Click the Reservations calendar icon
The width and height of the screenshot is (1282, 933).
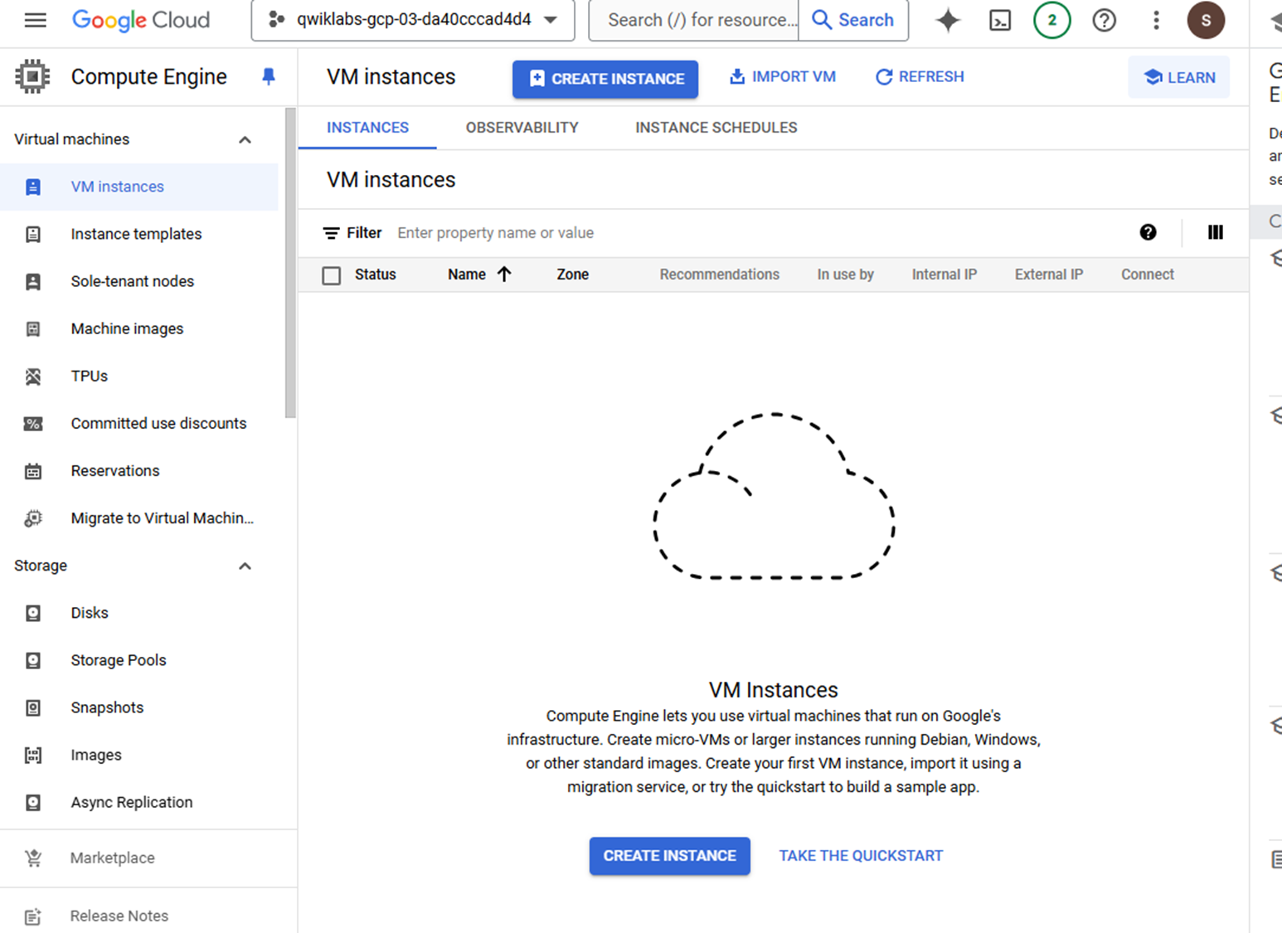point(33,471)
